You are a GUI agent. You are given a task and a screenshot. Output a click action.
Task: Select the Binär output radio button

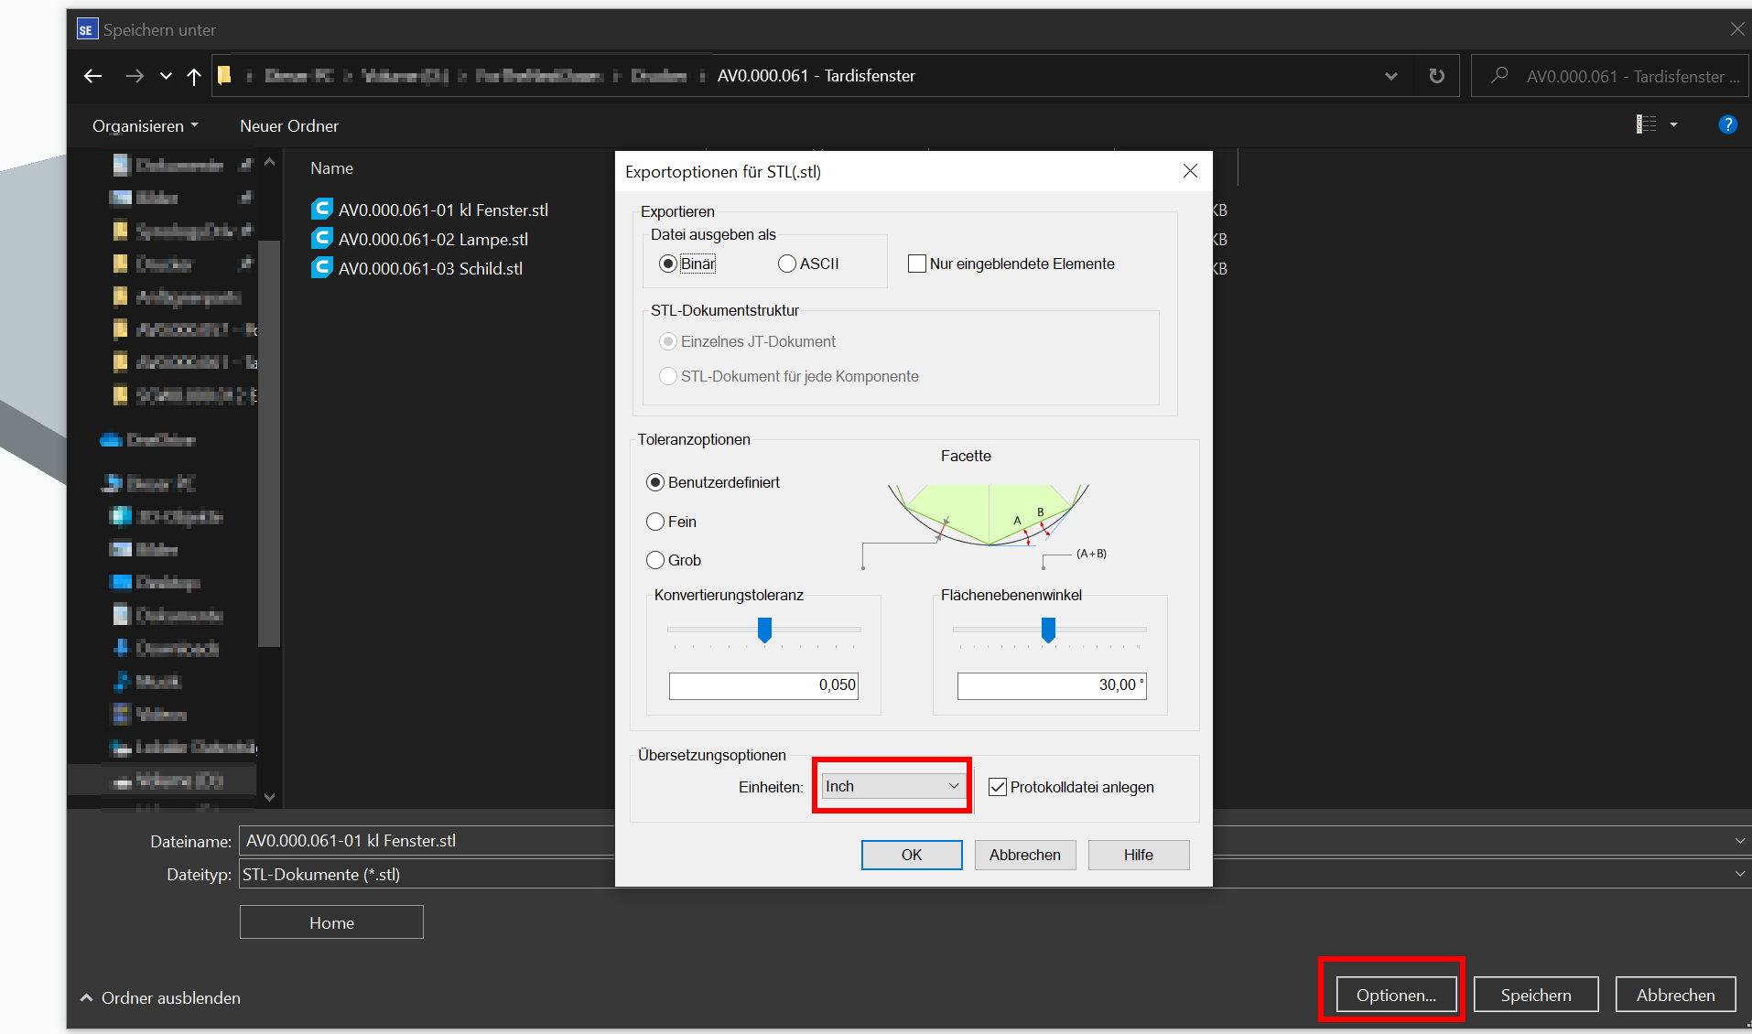(x=668, y=264)
